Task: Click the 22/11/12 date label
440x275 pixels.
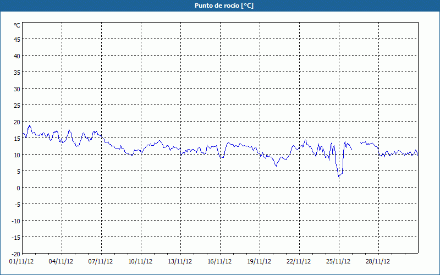Action: (299, 262)
